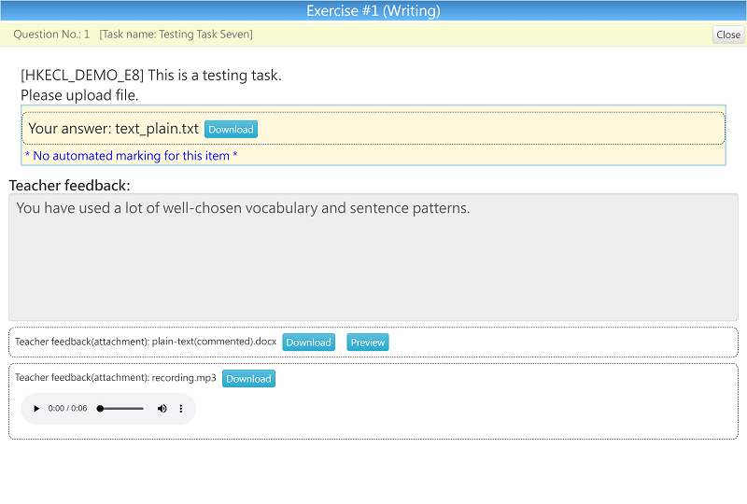This screenshot has height=504, width=747.
Task: Mute the audio player volume
Action: point(162,409)
